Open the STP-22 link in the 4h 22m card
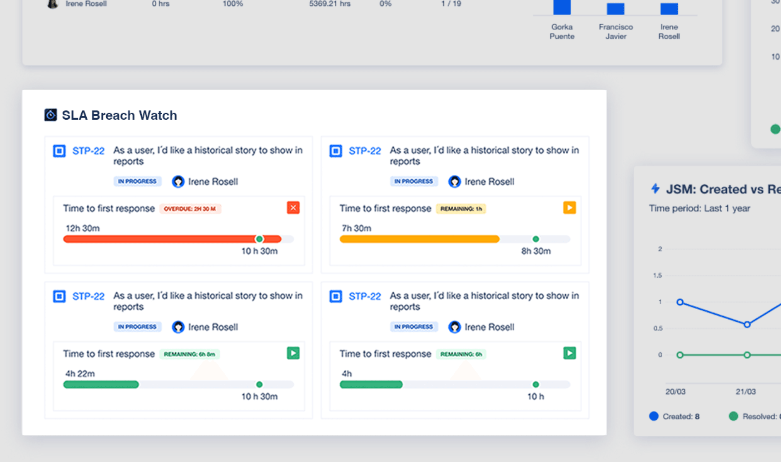Screen dimensions: 781x462 [88, 296]
